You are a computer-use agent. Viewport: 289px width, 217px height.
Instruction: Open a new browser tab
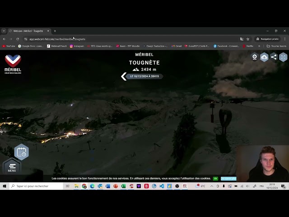55,31
